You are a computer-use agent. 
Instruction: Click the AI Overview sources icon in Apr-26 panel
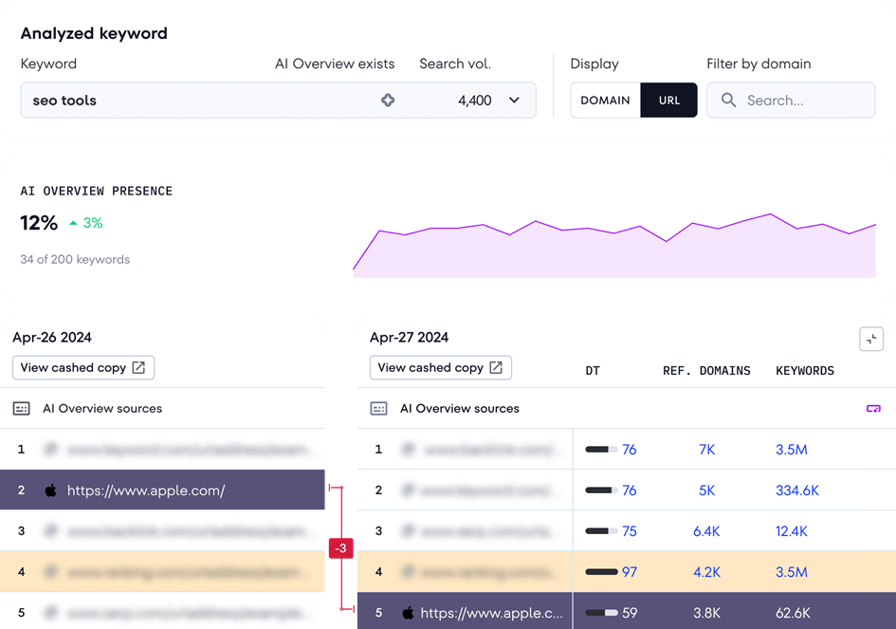(x=22, y=409)
